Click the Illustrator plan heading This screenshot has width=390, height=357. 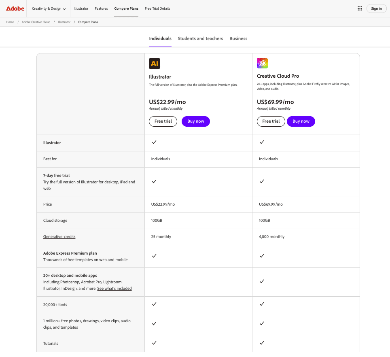160,77
